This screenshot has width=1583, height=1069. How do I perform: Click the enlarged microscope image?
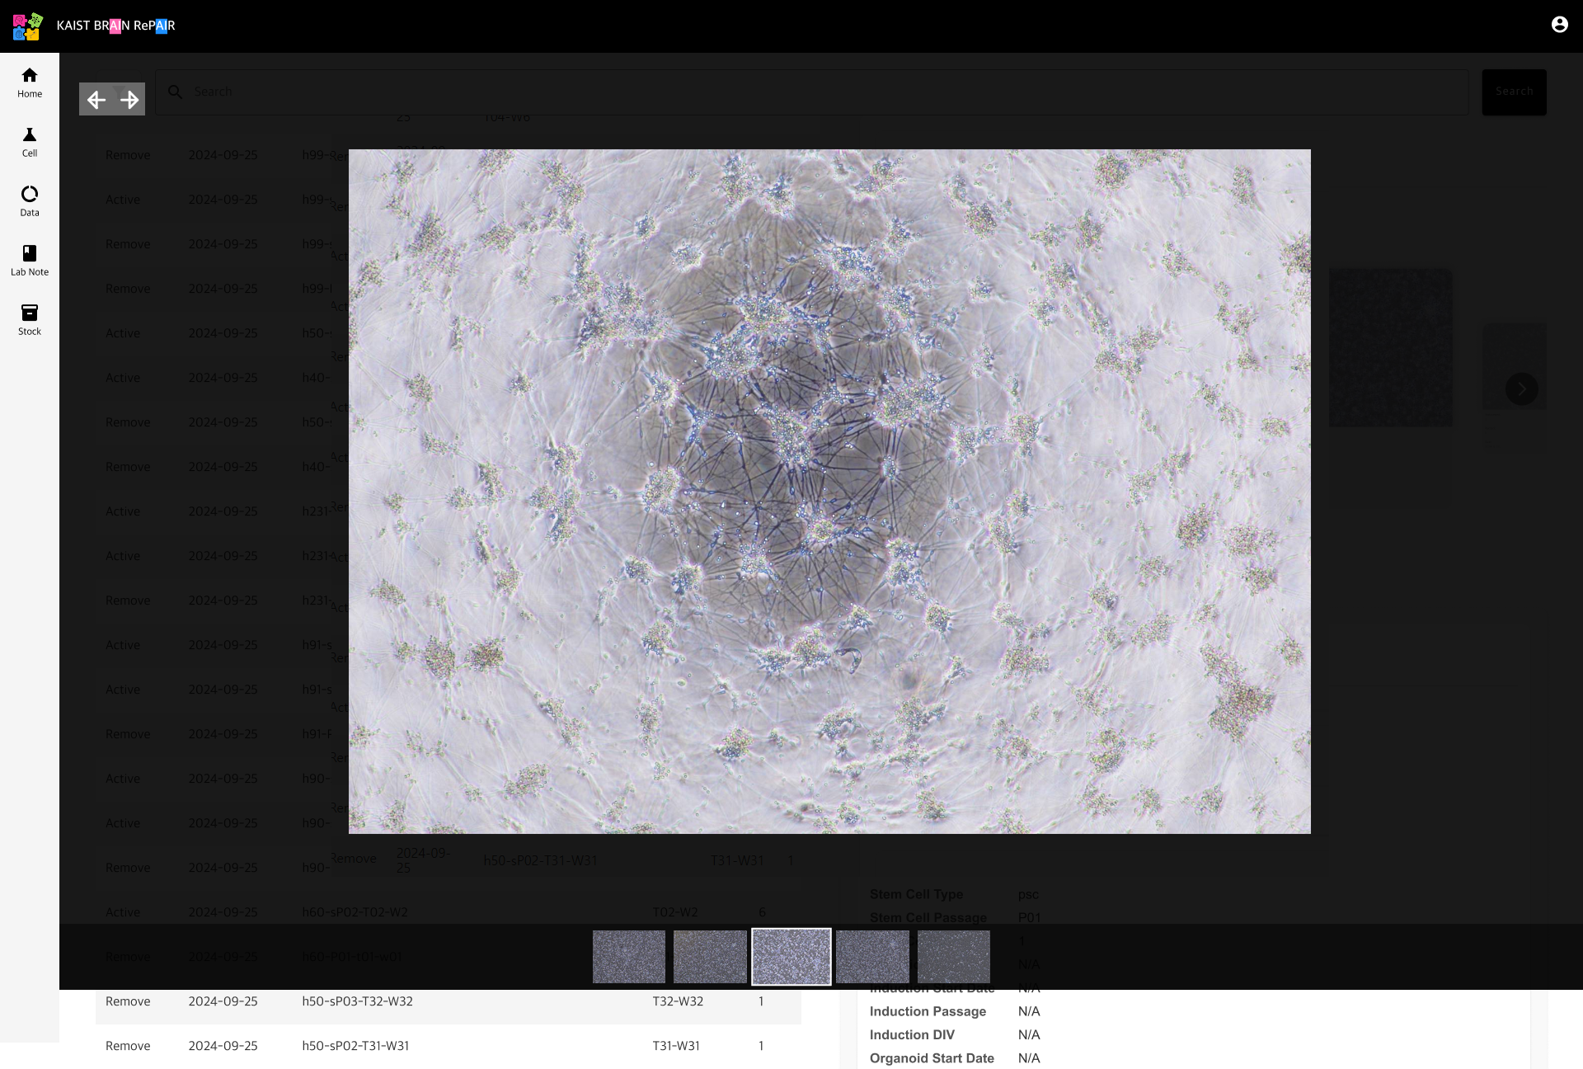(x=829, y=491)
